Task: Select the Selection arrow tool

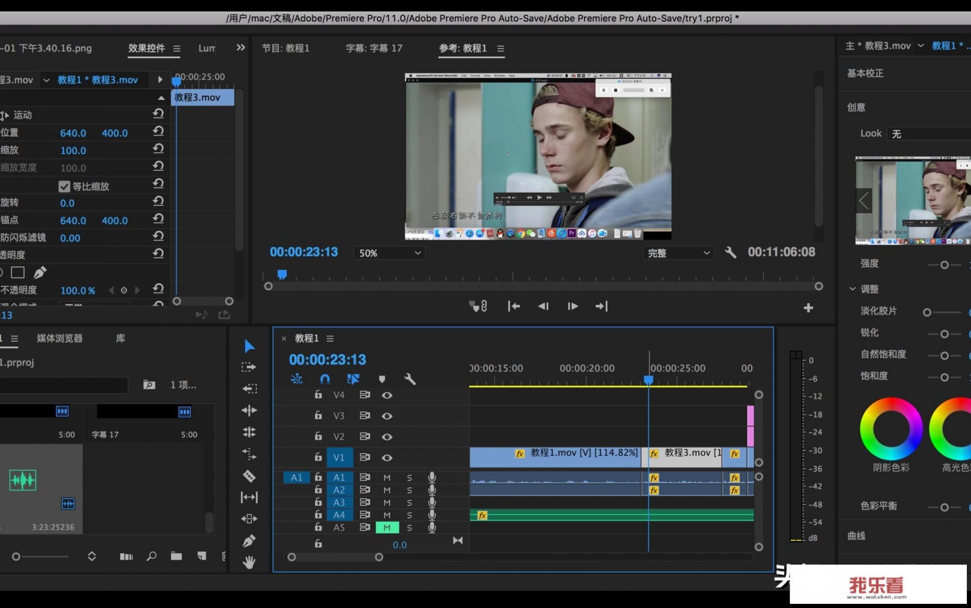Action: 249,346
